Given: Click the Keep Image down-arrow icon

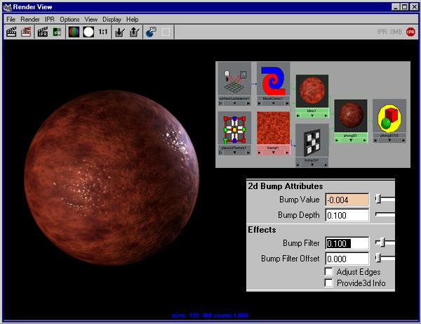Looking at the screenshot, I should (119, 32).
